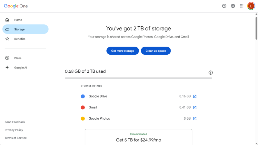
Task: Click the 'You've got 2 TB of storage' heading
Action: click(139, 29)
